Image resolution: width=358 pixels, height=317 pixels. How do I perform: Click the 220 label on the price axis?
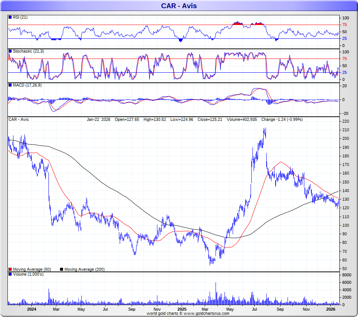click(x=345, y=121)
